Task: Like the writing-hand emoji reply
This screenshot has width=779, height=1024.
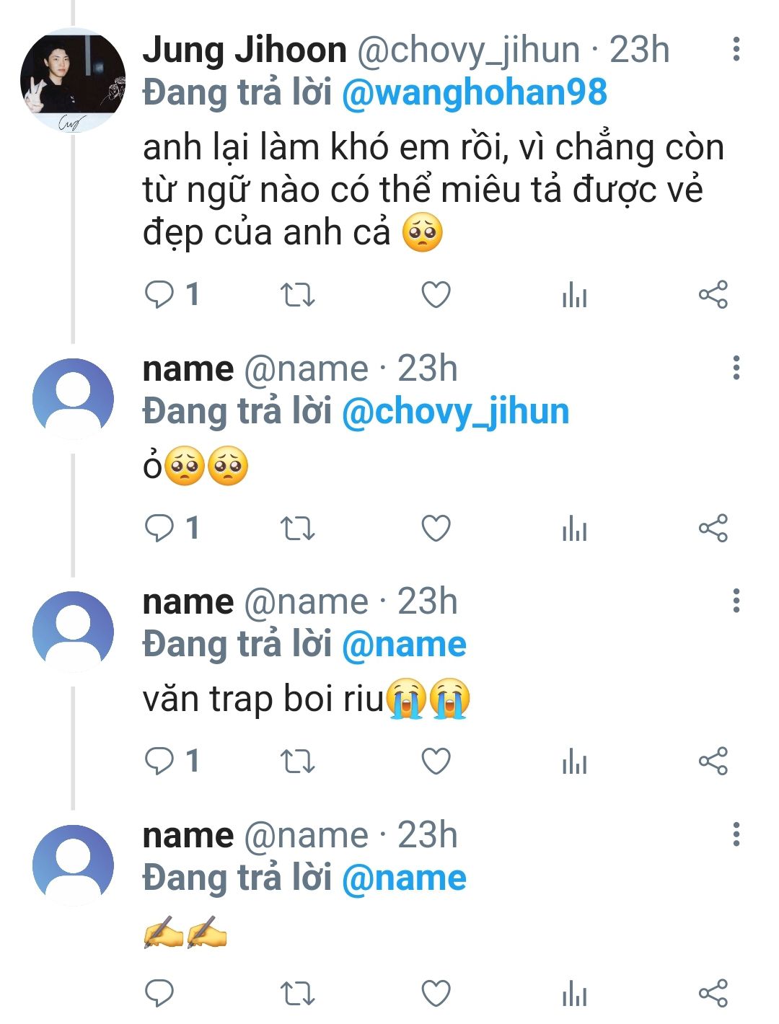Action: 436,994
